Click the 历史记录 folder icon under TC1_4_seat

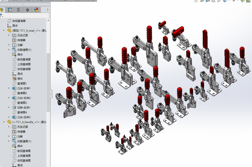(x=14, y=35)
